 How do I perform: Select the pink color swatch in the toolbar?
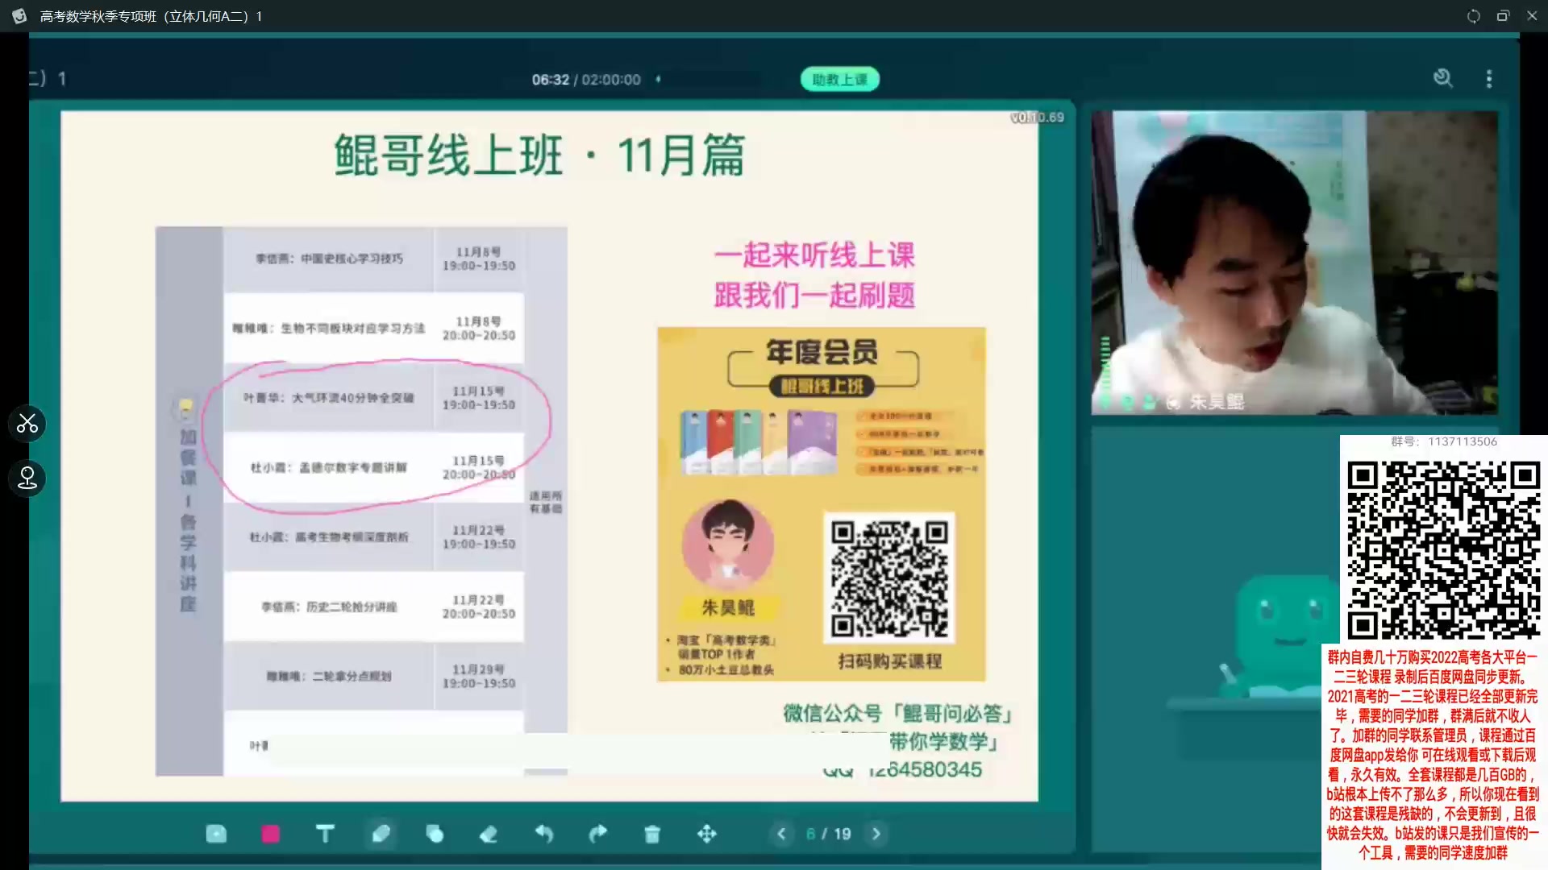(x=270, y=834)
